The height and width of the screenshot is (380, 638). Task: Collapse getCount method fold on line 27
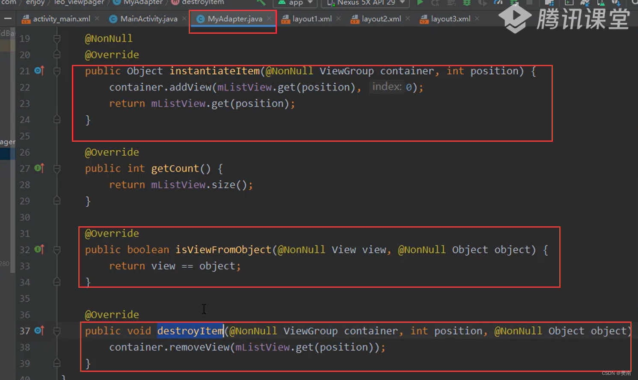tap(56, 169)
